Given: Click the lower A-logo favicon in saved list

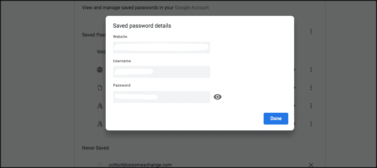Looking at the screenshot, I should click(99, 124).
